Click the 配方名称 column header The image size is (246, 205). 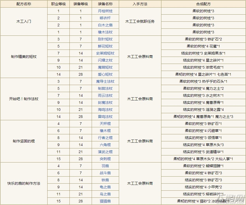pyautogui.click(x=24, y=4)
